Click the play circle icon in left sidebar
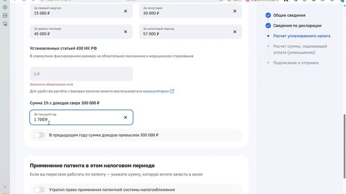This screenshot has width=346, height=194. [x=5, y=7]
